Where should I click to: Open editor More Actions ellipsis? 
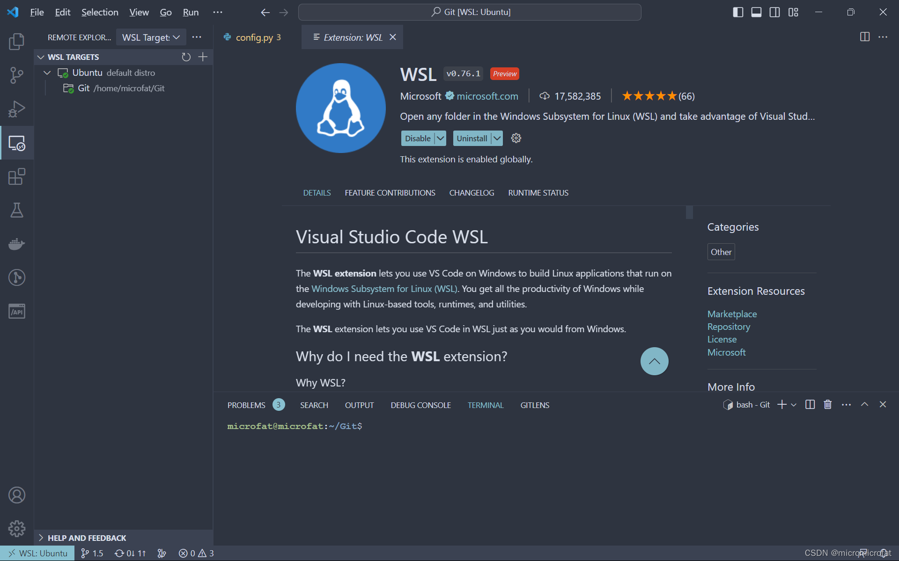tap(883, 37)
